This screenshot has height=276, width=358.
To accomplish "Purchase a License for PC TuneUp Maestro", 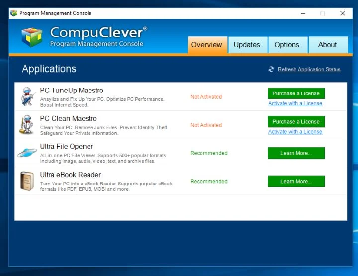I will [x=296, y=93].
